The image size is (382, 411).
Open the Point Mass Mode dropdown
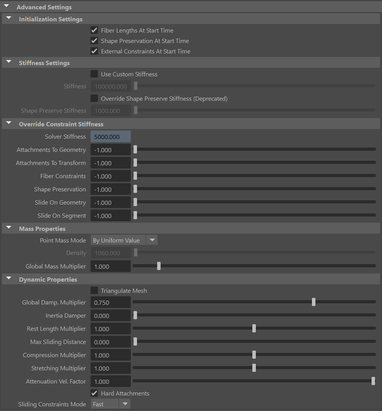click(152, 240)
